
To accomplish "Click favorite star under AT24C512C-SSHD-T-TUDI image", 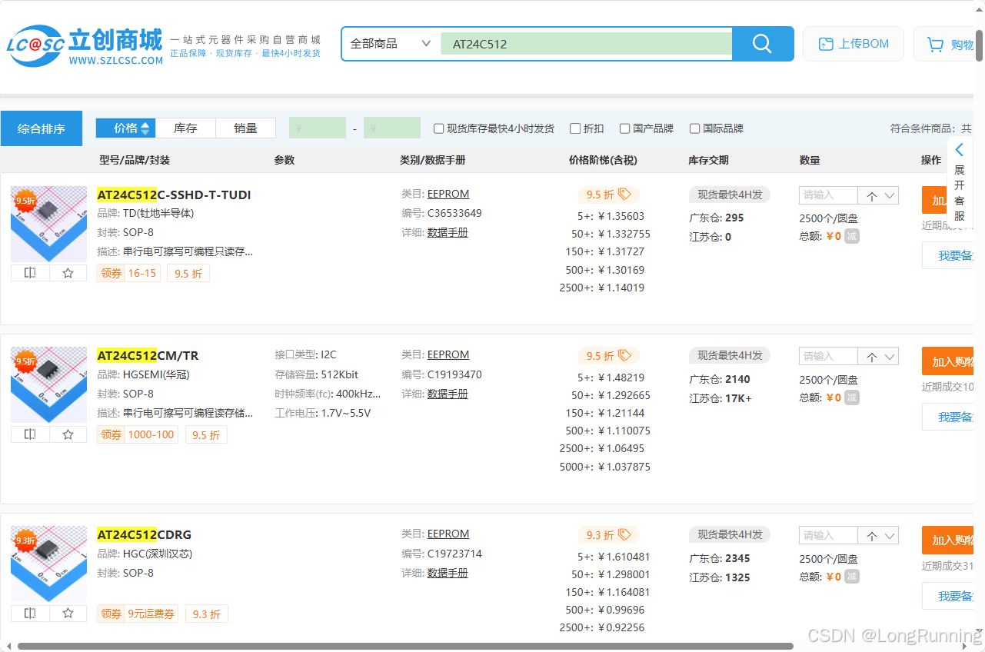I will (x=68, y=273).
